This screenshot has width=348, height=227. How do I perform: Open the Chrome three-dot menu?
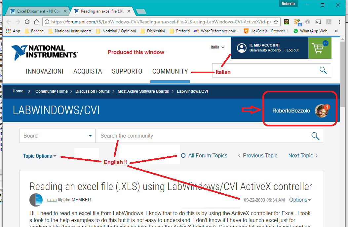pyautogui.click(x=339, y=22)
